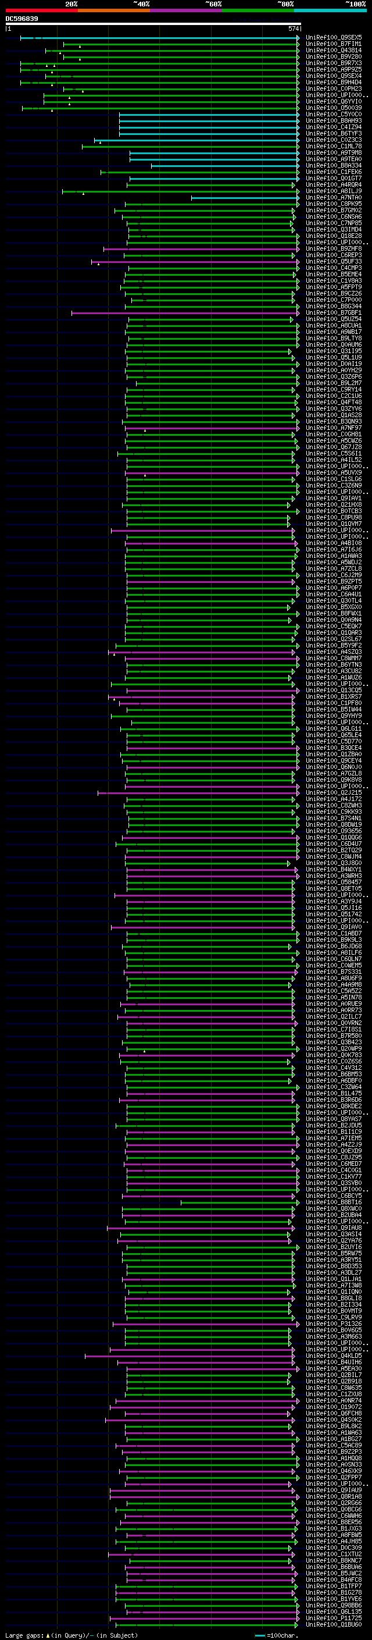Select the label UniRef100_Q98BB6

[x=334, y=1606]
